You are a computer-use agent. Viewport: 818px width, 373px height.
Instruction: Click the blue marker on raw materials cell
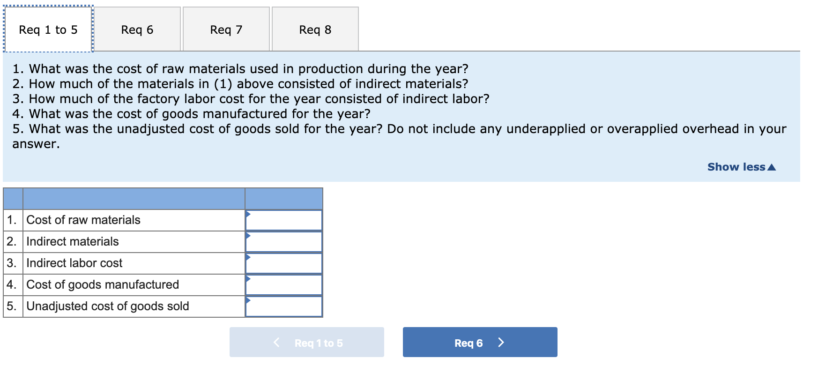[x=248, y=214]
